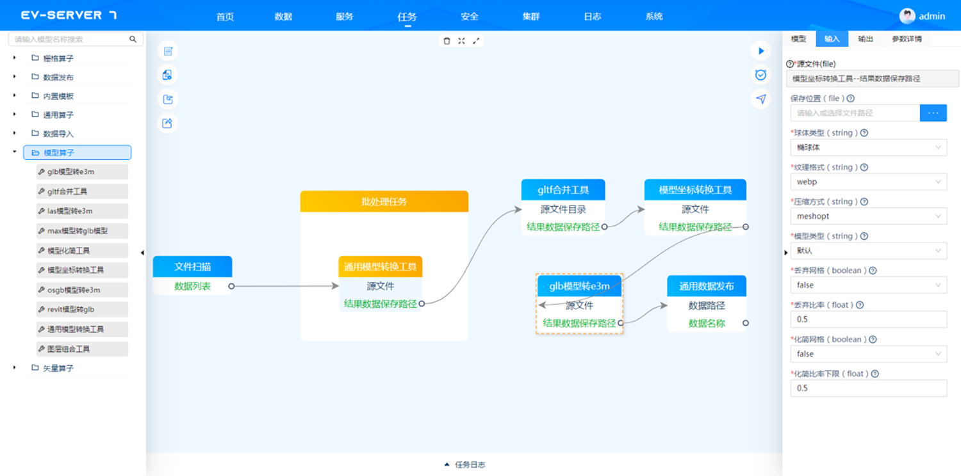The height and width of the screenshot is (476, 961).
Task: Open the 丢弃网格 boolean dropdown
Action: (x=868, y=285)
